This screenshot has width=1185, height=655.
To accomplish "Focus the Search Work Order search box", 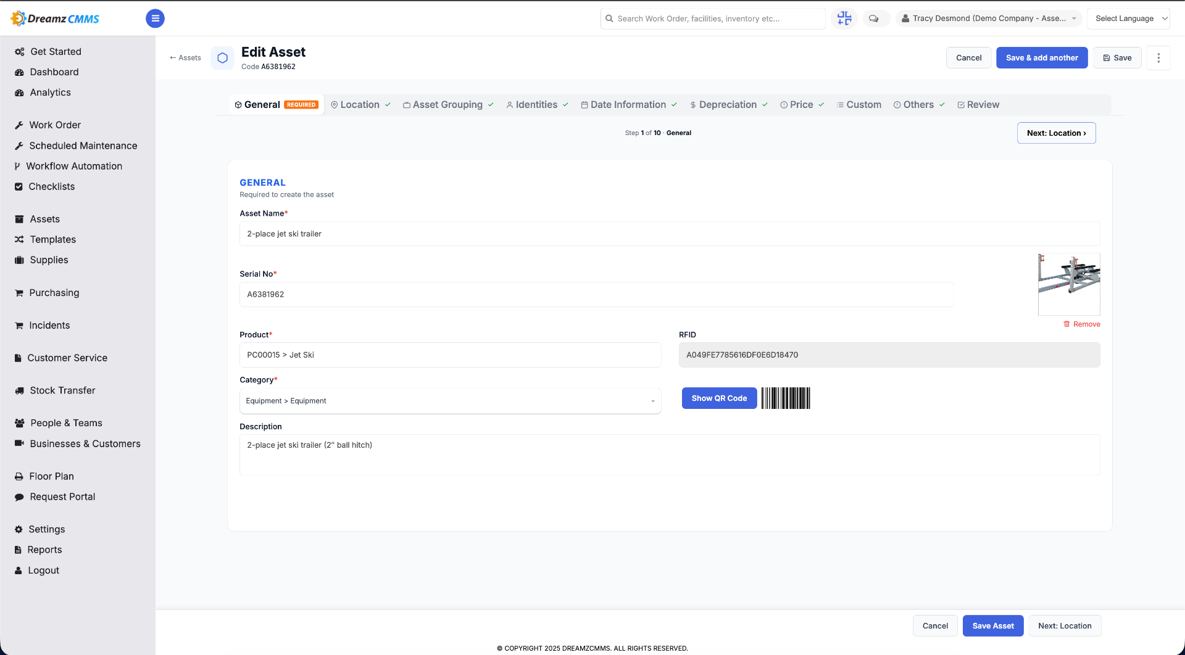I will tap(713, 19).
